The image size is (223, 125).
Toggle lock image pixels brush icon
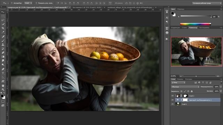tap(185, 91)
